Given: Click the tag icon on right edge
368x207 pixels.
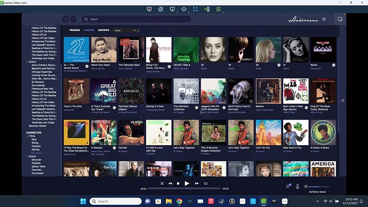Looking at the screenshot, I should [x=342, y=101].
